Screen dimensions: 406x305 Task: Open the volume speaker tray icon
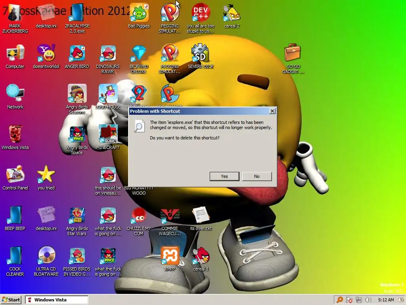[368, 300]
